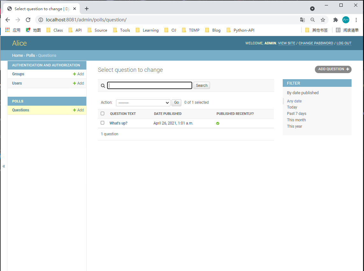Image resolution: width=364 pixels, height=271 pixels.
Task: Open the tab search dropdown arrow
Action: 312,9
